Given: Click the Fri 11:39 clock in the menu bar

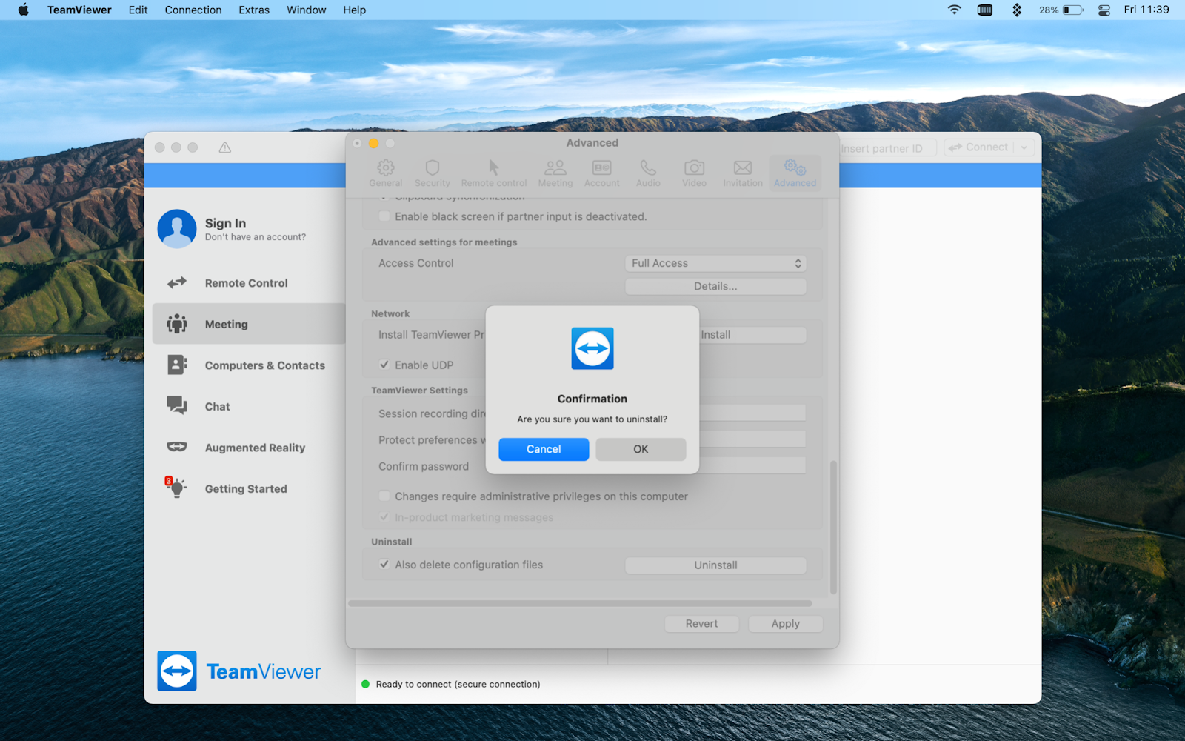Looking at the screenshot, I should pyautogui.click(x=1146, y=10).
